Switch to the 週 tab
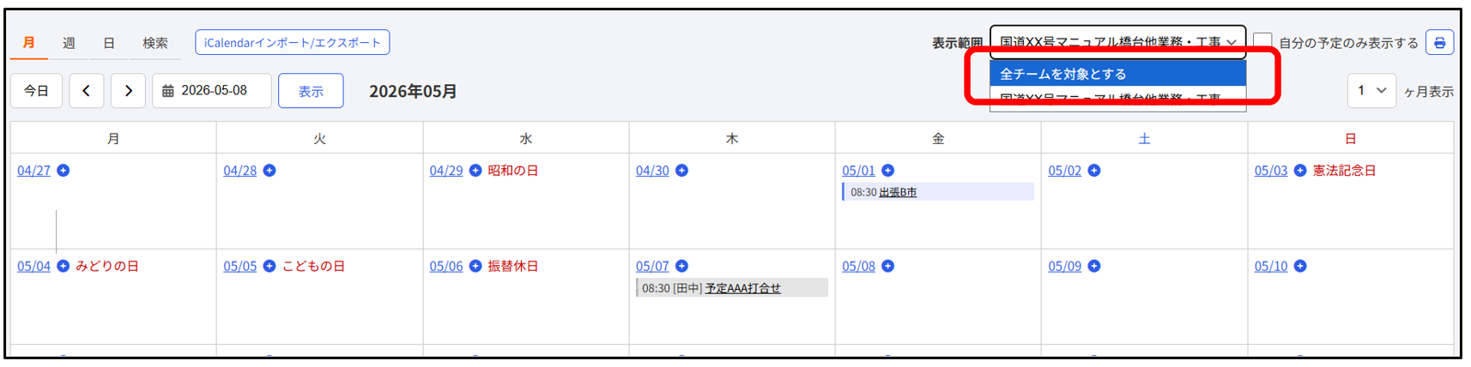 69,43
